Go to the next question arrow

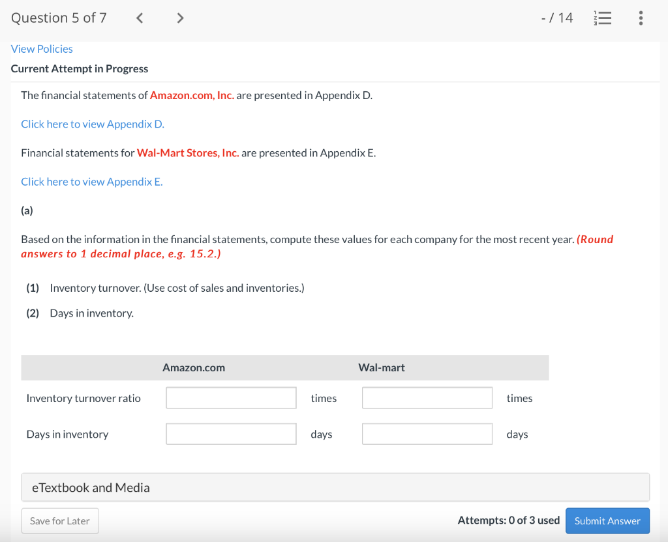coord(180,18)
